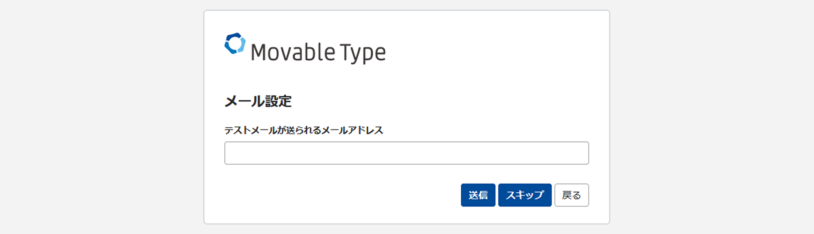Click inside the empty text field below the label
The height and width of the screenshot is (234, 814).
tap(406, 153)
